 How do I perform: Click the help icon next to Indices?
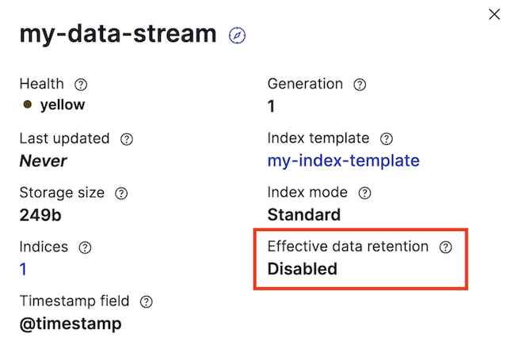(86, 248)
